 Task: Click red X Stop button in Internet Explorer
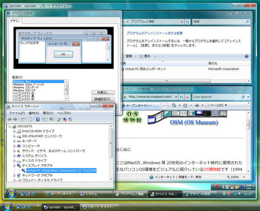187,97
